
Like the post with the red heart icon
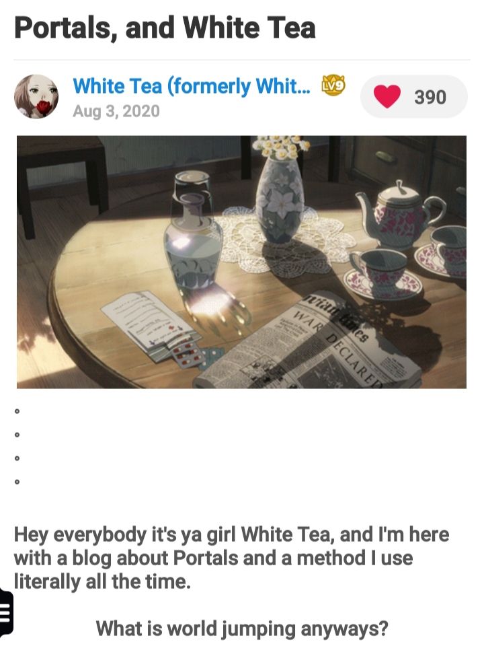click(x=387, y=97)
